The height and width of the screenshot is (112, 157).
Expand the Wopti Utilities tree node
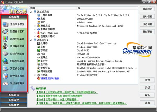pos(35,33)
